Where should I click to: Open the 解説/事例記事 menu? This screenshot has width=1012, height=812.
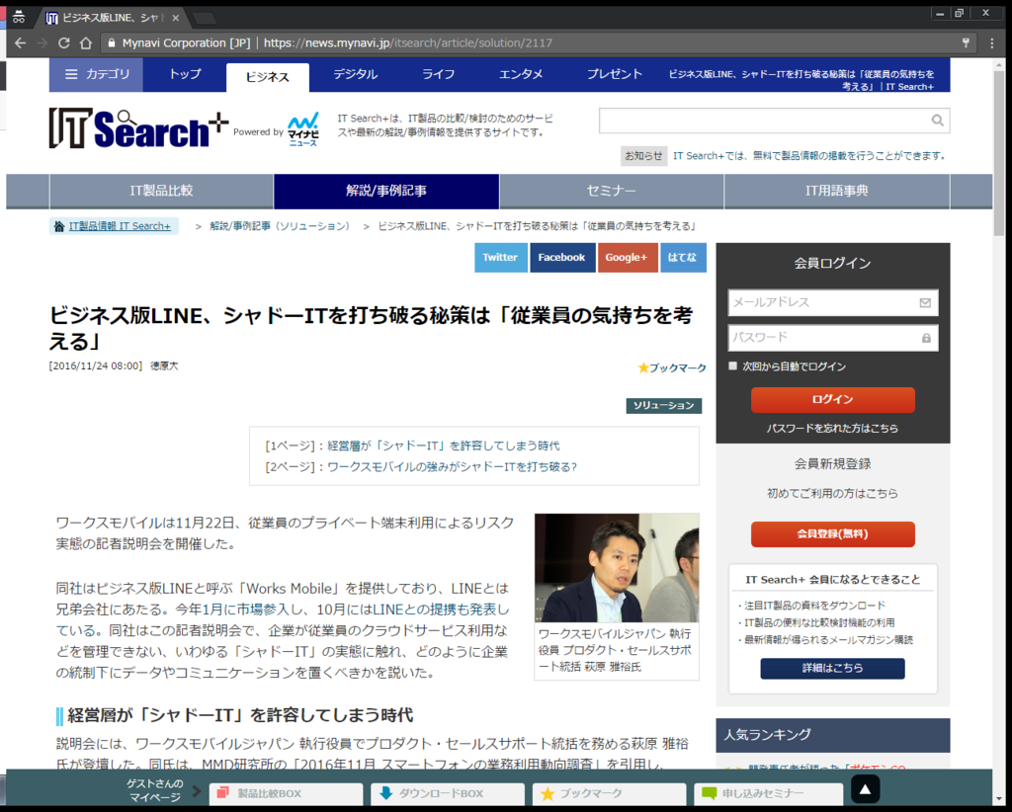pyautogui.click(x=386, y=191)
